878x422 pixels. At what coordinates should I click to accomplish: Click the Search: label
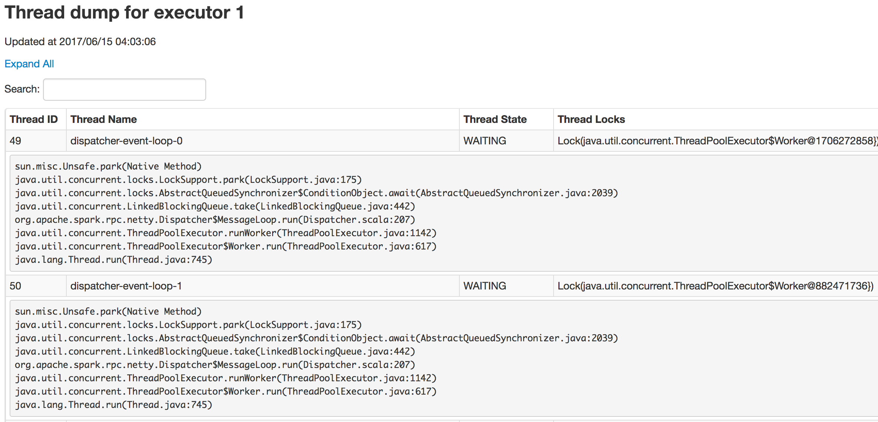point(22,89)
